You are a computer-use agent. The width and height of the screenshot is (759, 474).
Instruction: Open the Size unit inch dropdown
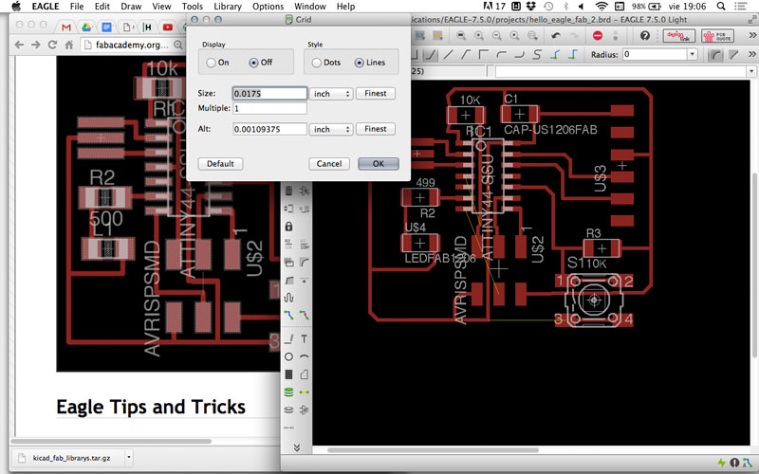coord(331,93)
